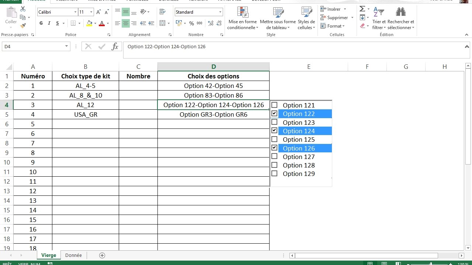Check the Option 121 checkbox
Screen dimensions: 472x265
274,105
